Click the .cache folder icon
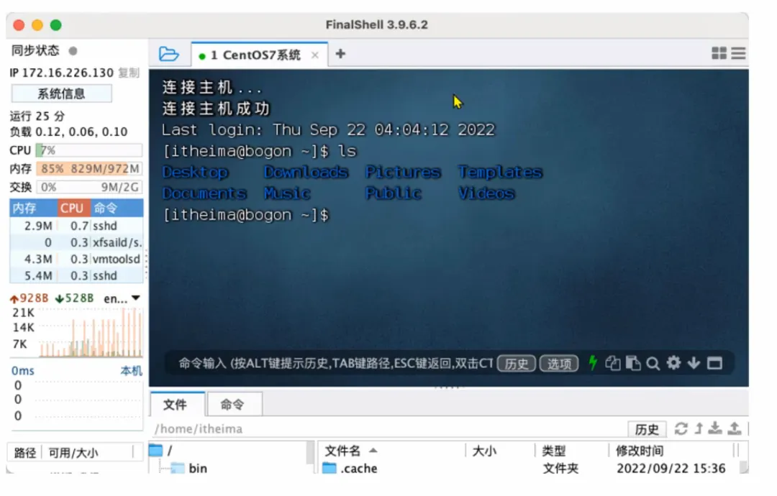The height and width of the screenshot is (496, 777). coord(329,468)
